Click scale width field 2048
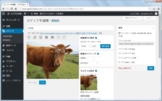Viewport: 162px width, 101px height. (x=84, y=46)
